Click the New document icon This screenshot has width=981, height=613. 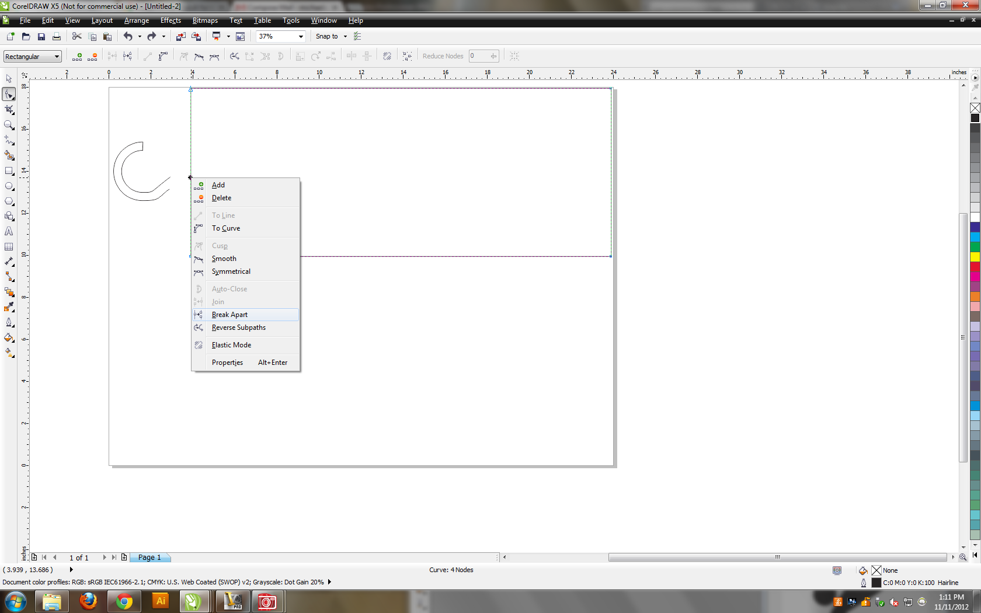coord(10,36)
